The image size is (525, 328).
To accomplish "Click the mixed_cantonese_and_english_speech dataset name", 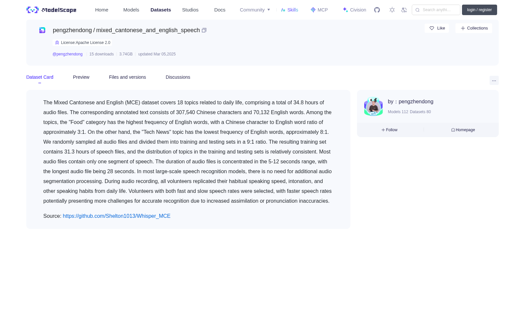I will point(148,30).
